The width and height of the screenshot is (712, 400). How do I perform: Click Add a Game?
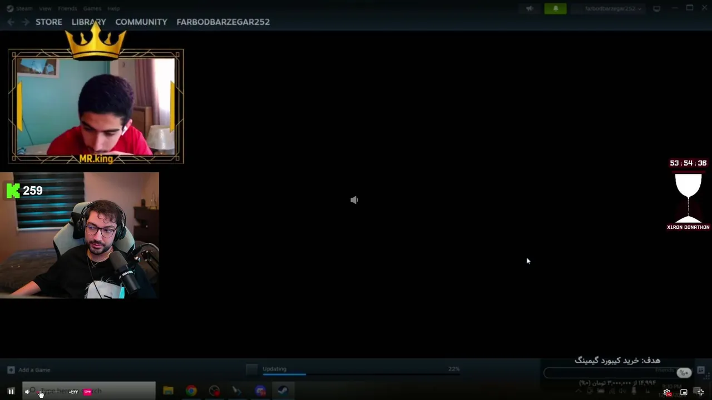click(29, 370)
